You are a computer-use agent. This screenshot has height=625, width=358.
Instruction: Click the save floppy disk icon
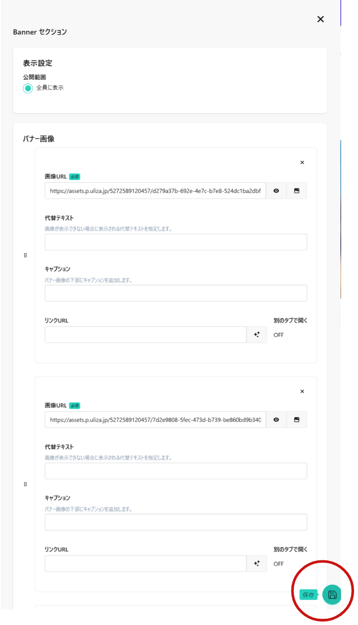coord(332,595)
